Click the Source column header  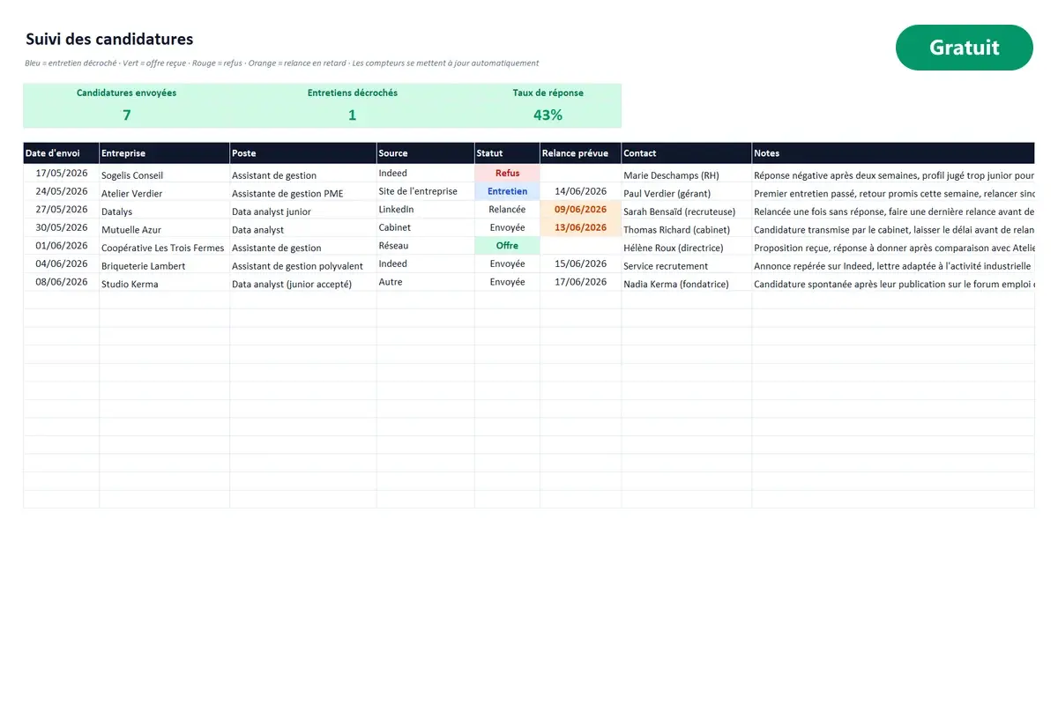[x=426, y=153]
